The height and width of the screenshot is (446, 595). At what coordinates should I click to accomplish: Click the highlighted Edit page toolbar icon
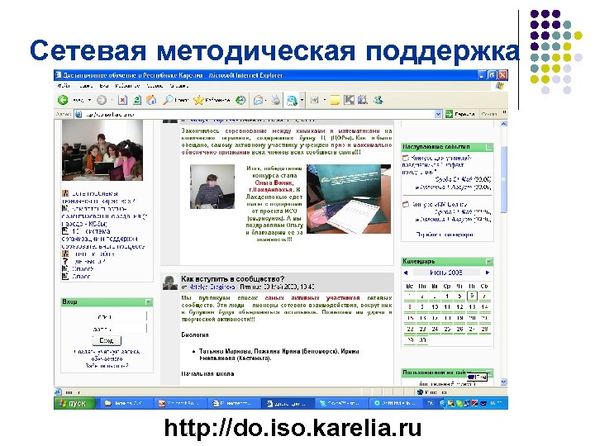pos(292,101)
